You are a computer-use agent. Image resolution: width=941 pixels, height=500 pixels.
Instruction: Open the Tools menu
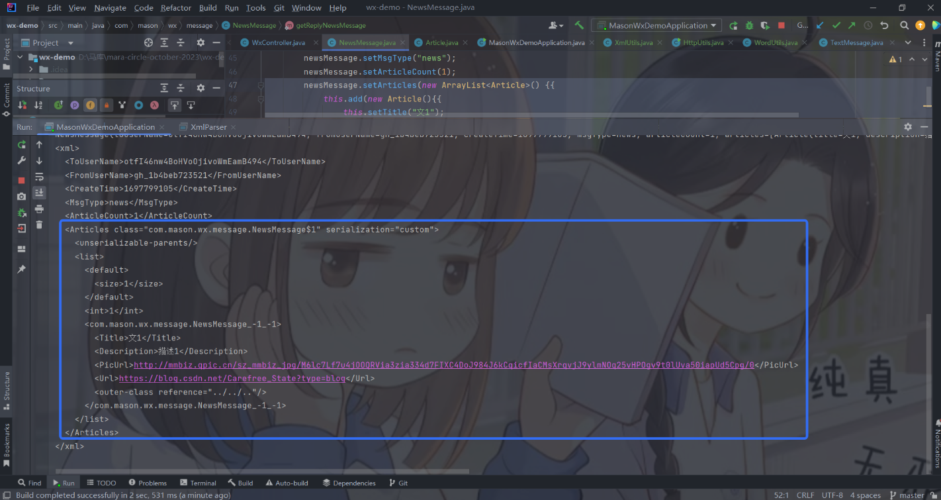255,8
